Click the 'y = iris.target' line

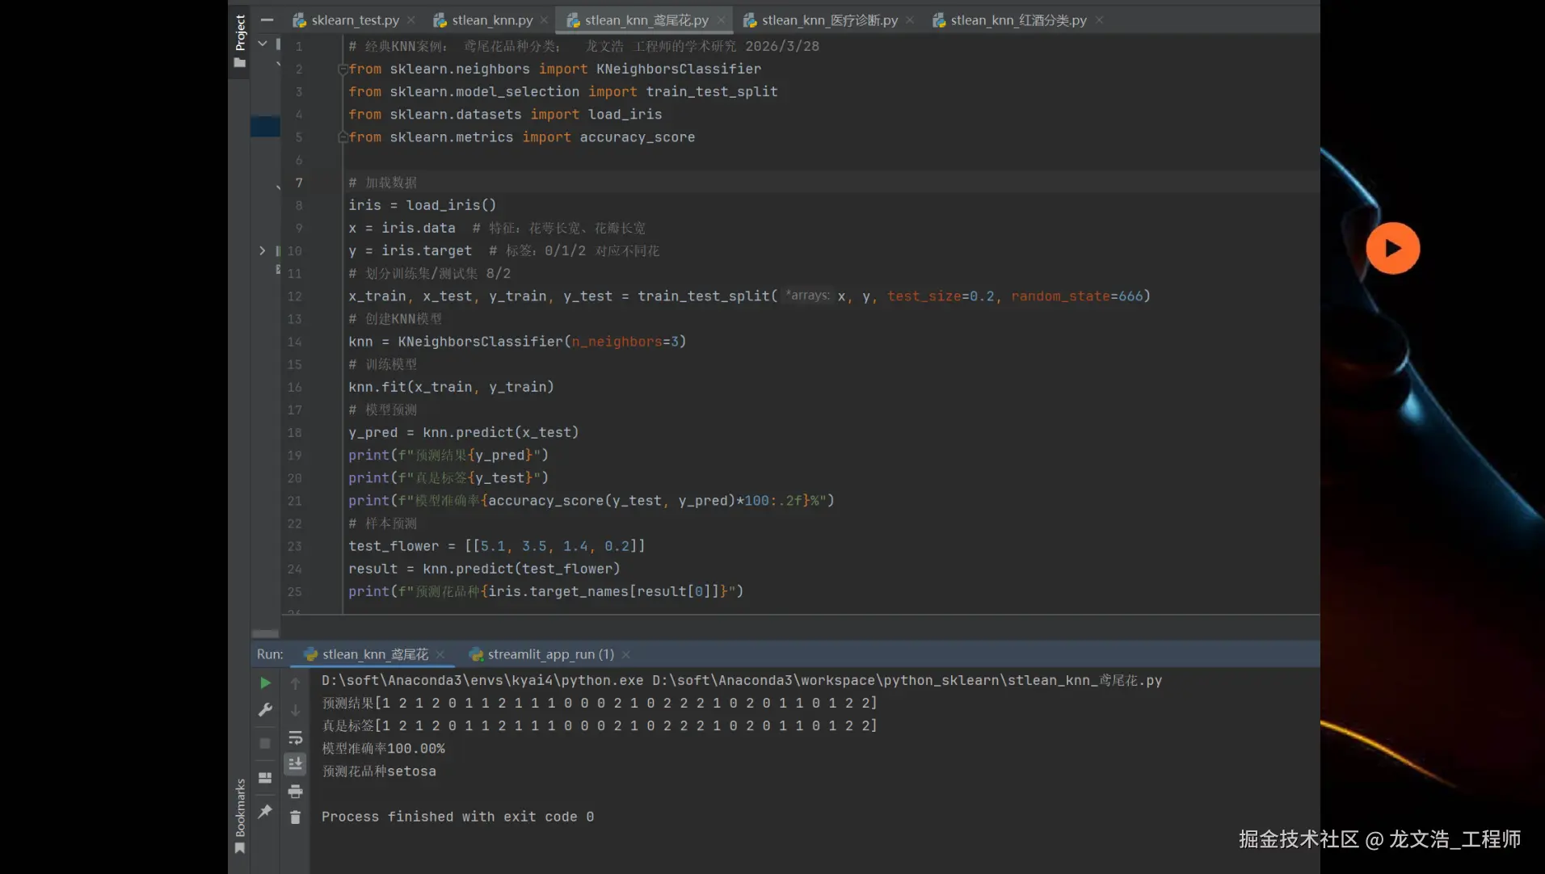[410, 250]
